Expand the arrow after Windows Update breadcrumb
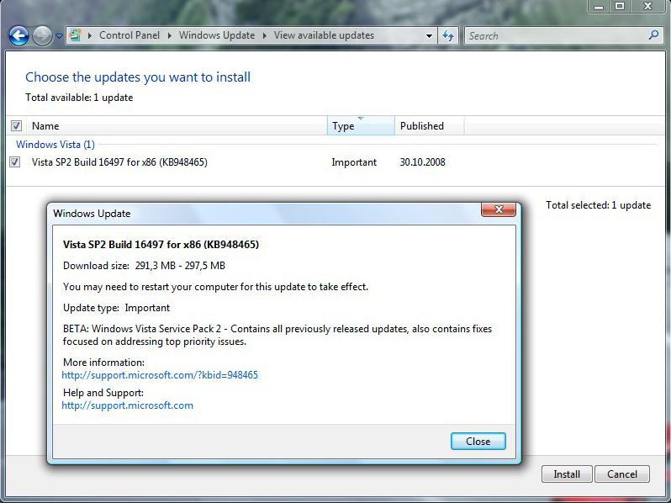671x503 pixels. [265, 35]
